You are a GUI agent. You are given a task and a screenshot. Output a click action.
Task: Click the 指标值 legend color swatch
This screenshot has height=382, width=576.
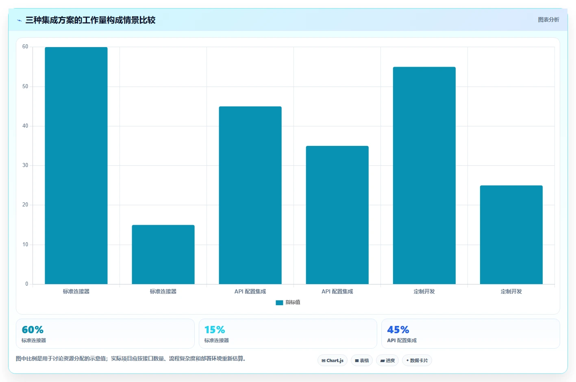(x=279, y=303)
